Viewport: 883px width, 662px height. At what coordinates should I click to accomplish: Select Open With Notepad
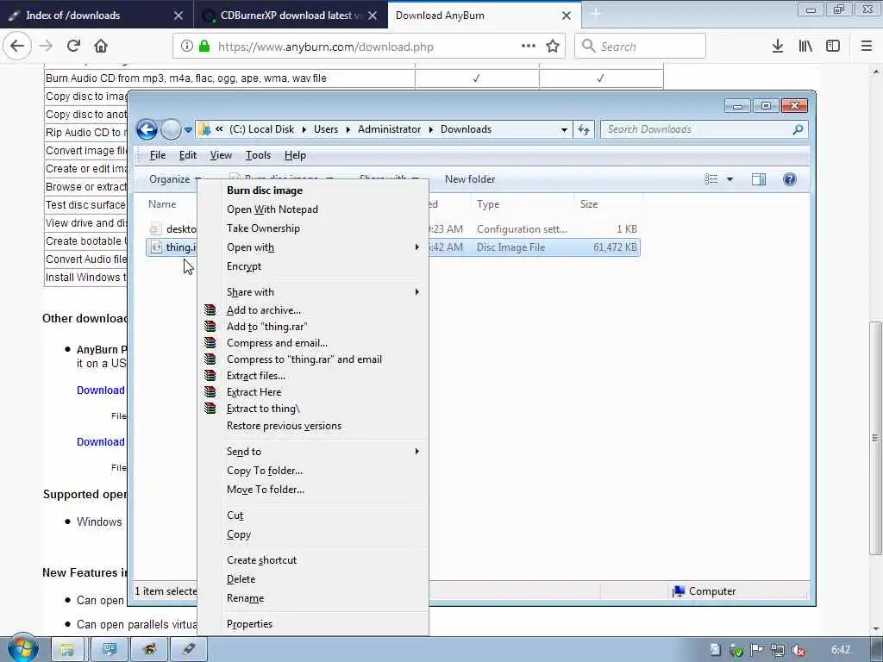272,209
